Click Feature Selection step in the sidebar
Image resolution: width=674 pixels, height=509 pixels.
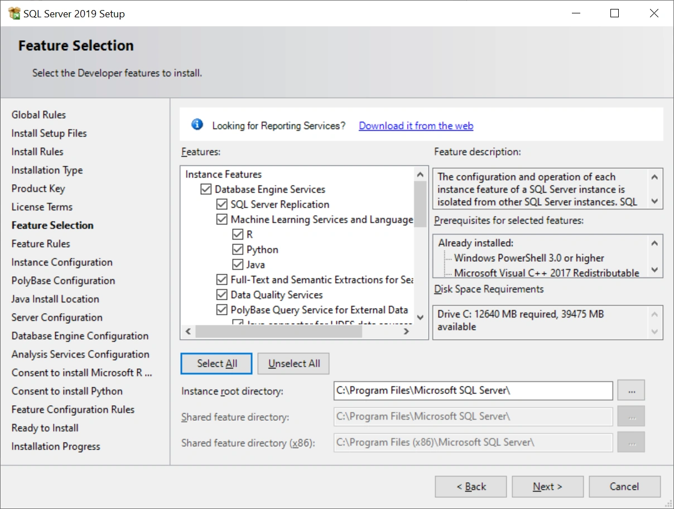click(52, 225)
